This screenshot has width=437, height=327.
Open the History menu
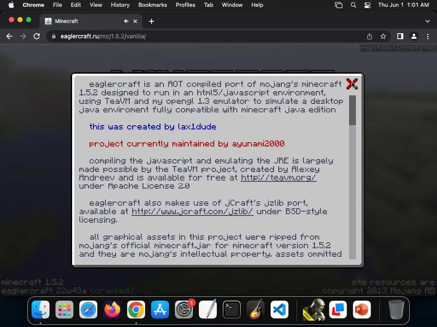coord(120,5)
